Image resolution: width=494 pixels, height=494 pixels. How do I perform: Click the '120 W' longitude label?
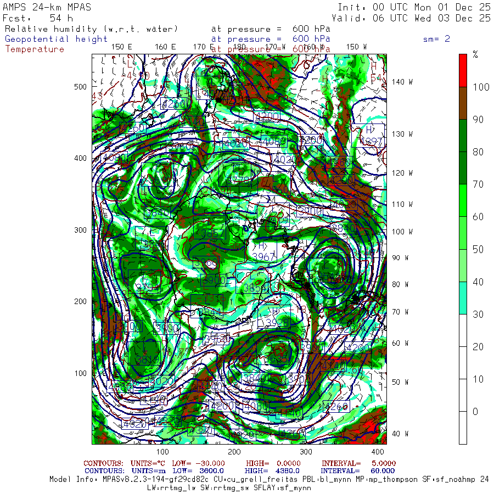click(x=402, y=173)
